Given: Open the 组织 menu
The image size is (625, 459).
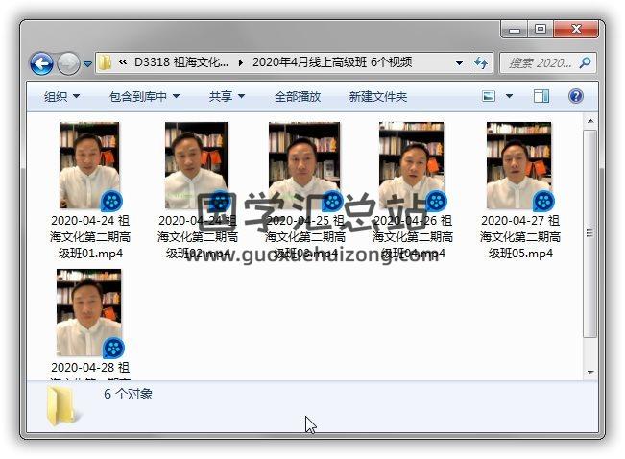Looking at the screenshot, I should [61, 97].
